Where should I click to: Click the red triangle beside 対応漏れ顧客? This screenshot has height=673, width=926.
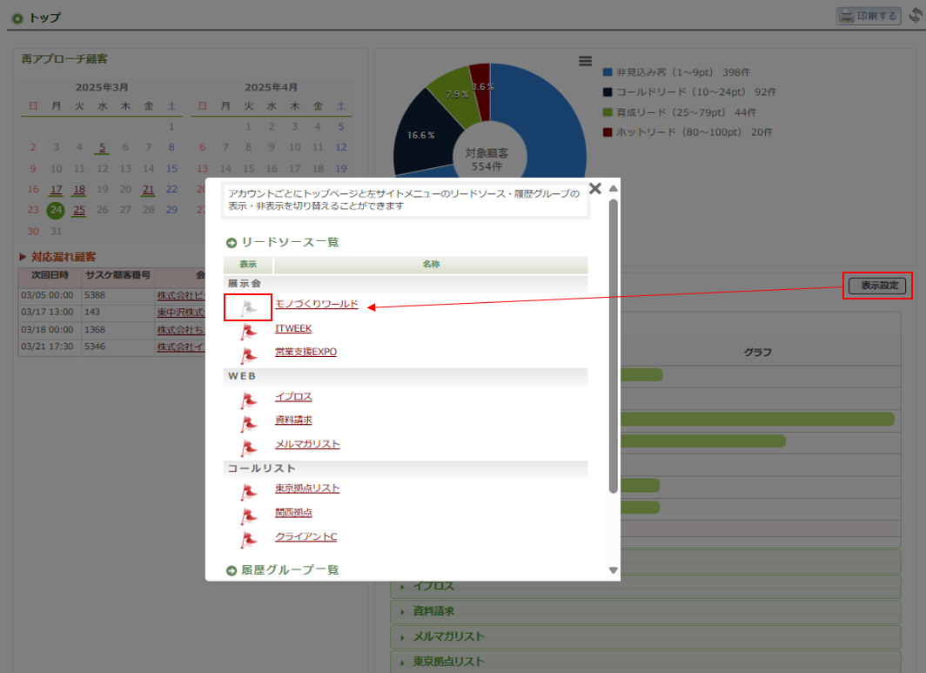point(23,257)
